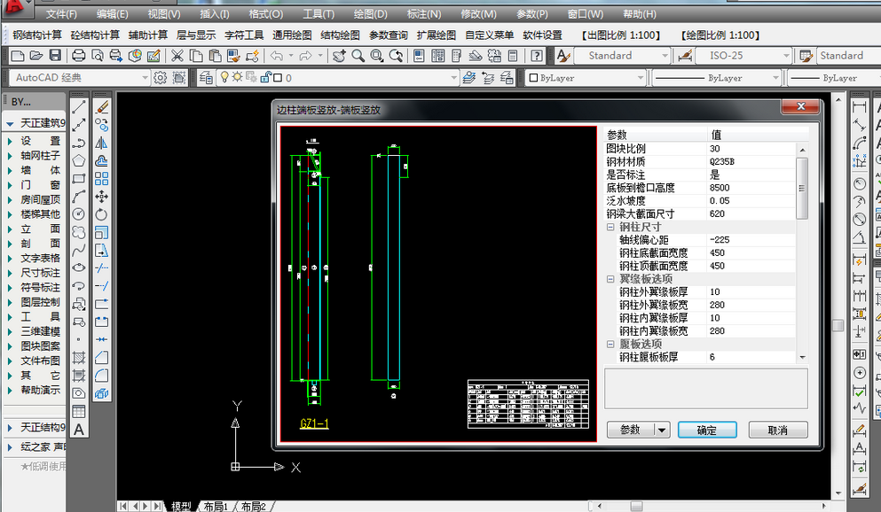The image size is (881, 512).
Task: Switch to the 布局1 layout tab
Action: (x=216, y=507)
